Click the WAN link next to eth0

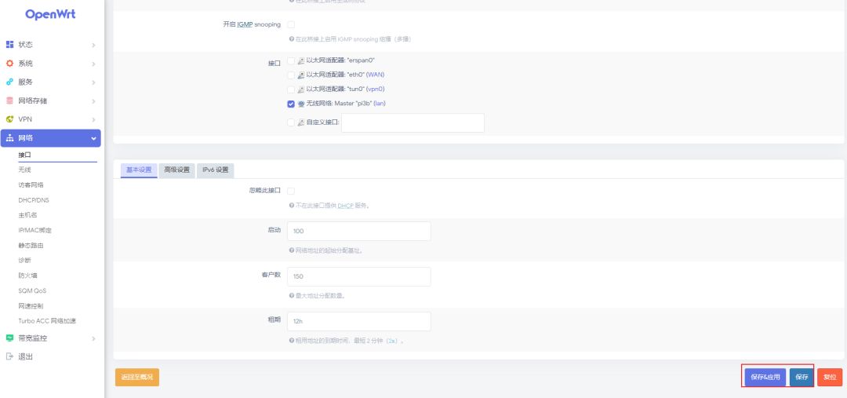376,75
